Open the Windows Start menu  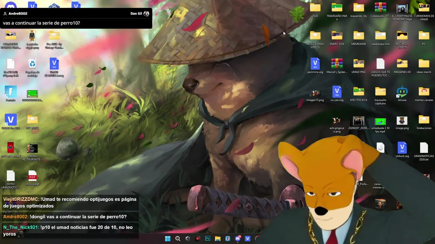coord(168,239)
